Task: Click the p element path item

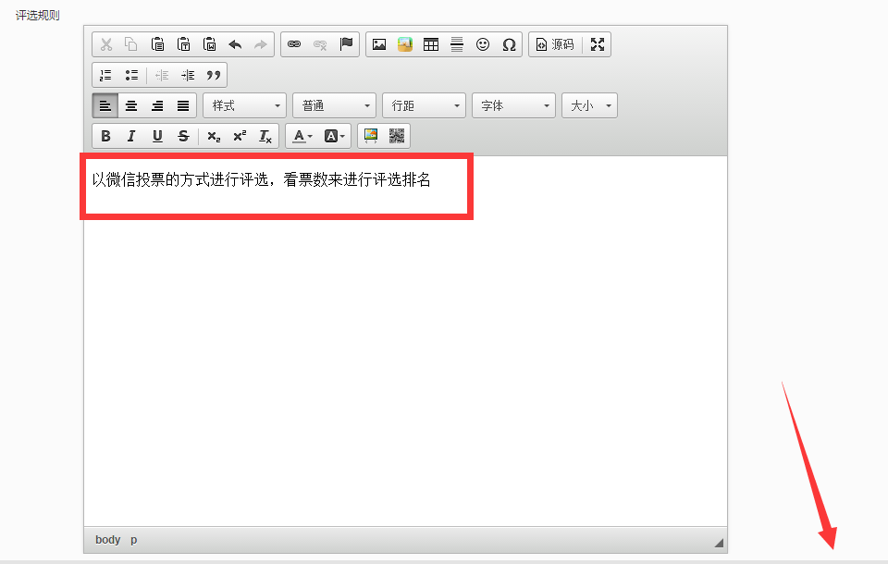Action: tap(133, 540)
